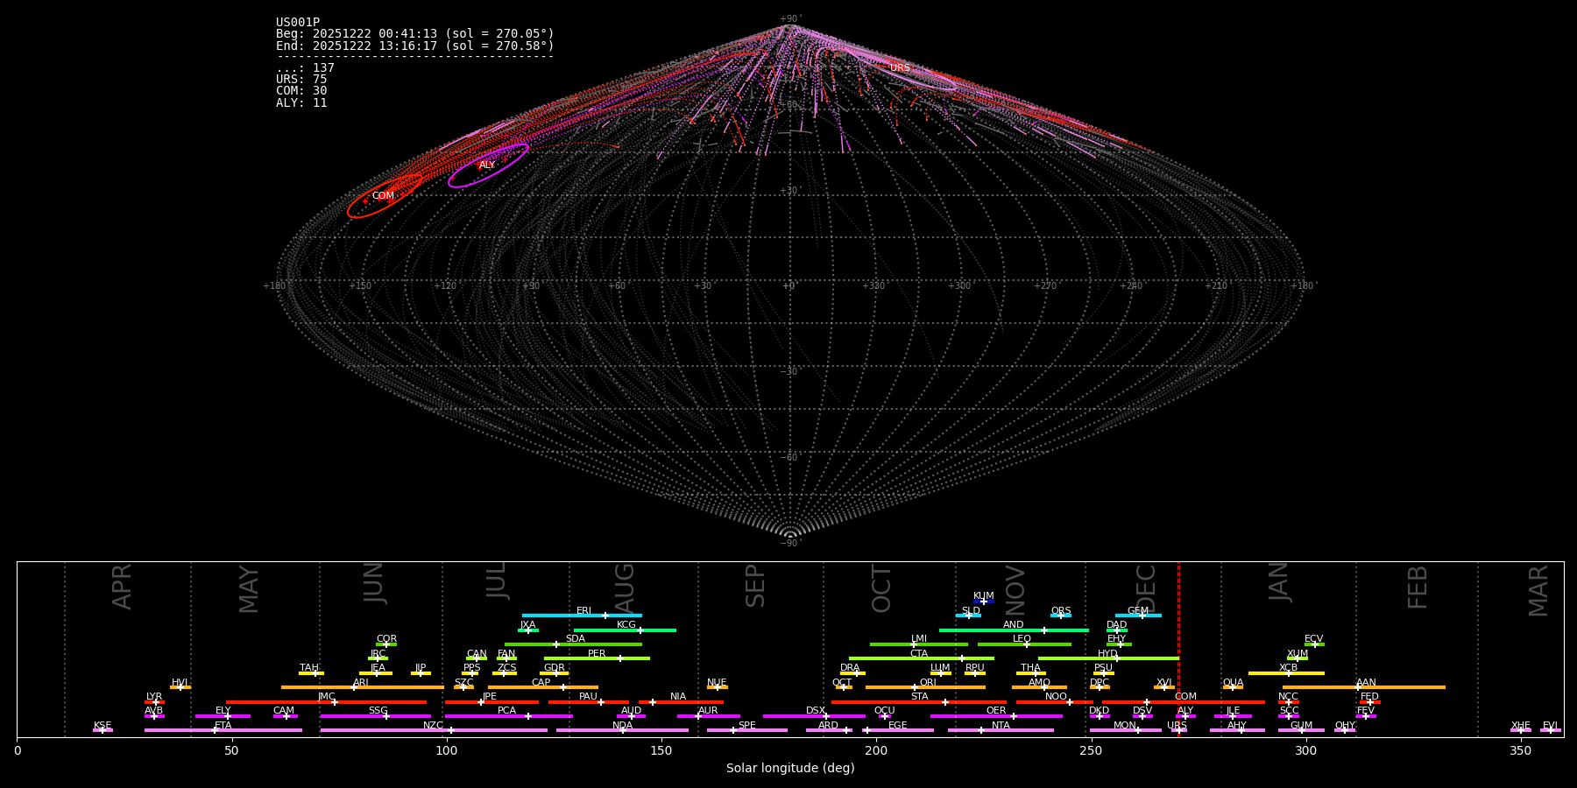Click the ORI shower label in timeline

(928, 683)
